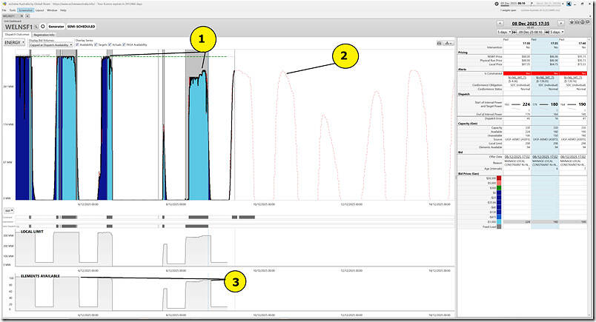Open the look-back 5 days dropdown
Viewport: 596px width, 322px height.
(x=504, y=32)
